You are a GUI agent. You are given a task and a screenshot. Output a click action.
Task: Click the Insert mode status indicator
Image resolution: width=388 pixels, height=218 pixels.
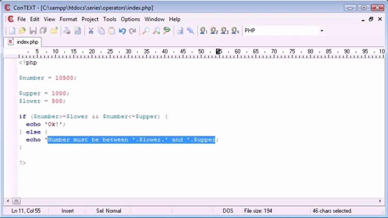68,211
